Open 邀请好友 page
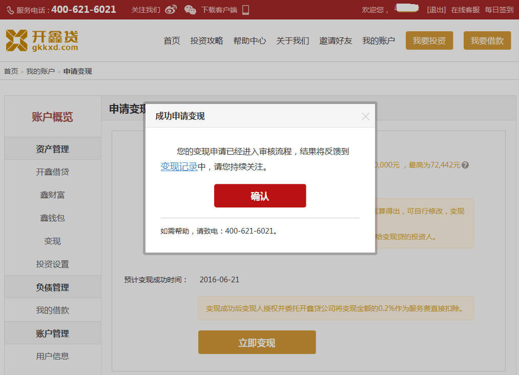The image size is (519, 375). [x=336, y=41]
